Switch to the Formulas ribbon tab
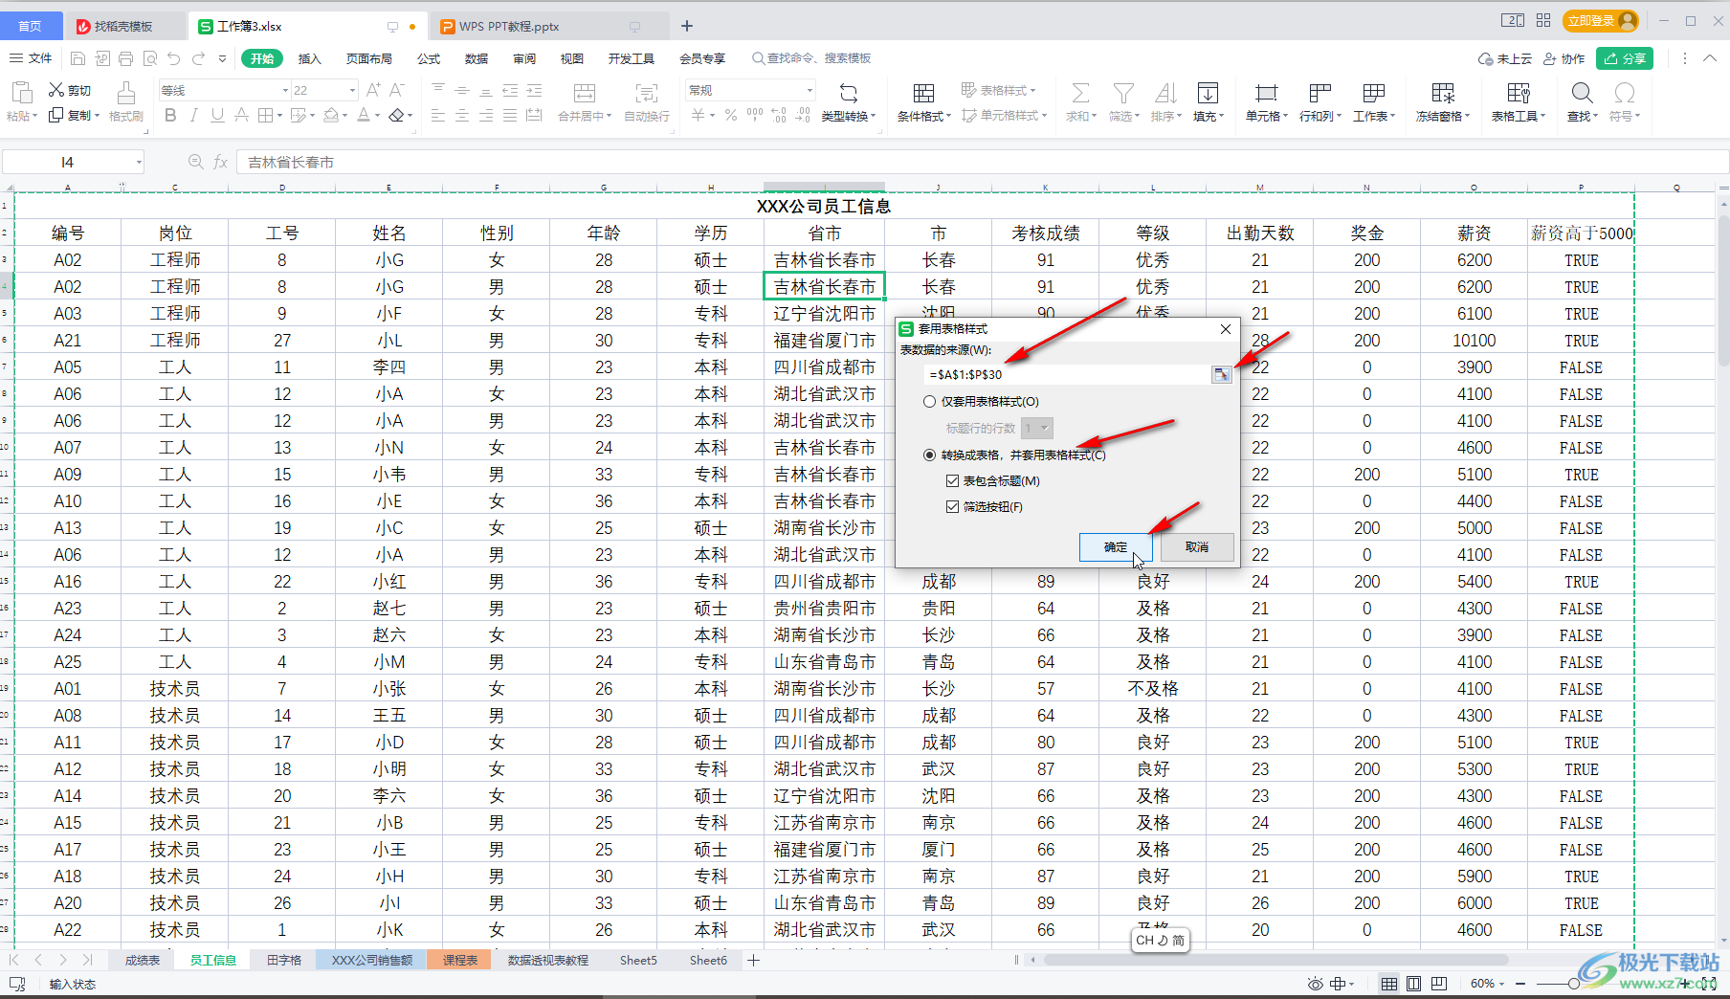The image size is (1730, 999). pyautogui.click(x=429, y=58)
